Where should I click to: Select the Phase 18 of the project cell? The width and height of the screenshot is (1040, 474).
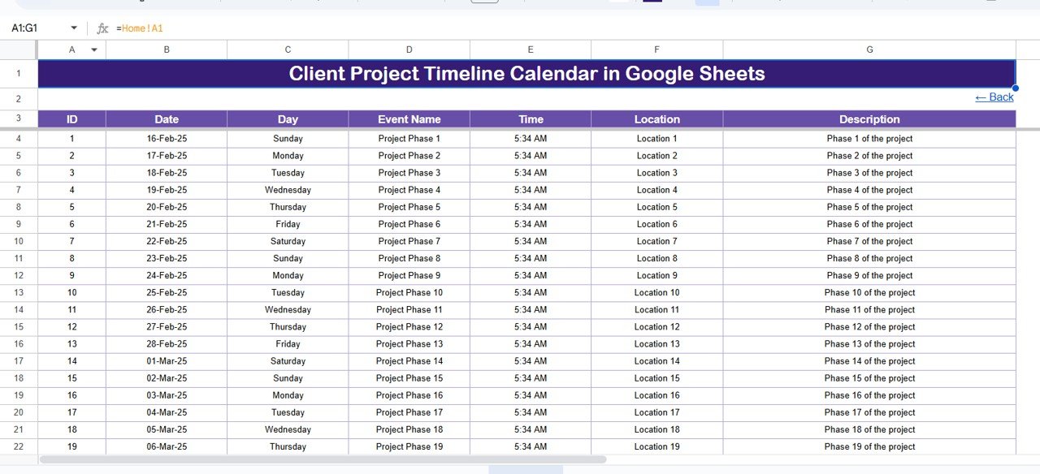point(869,429)
